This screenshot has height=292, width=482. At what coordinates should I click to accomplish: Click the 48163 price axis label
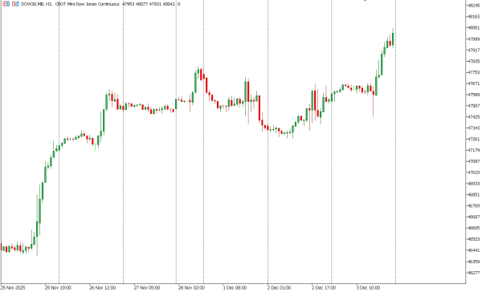[473, 17]
